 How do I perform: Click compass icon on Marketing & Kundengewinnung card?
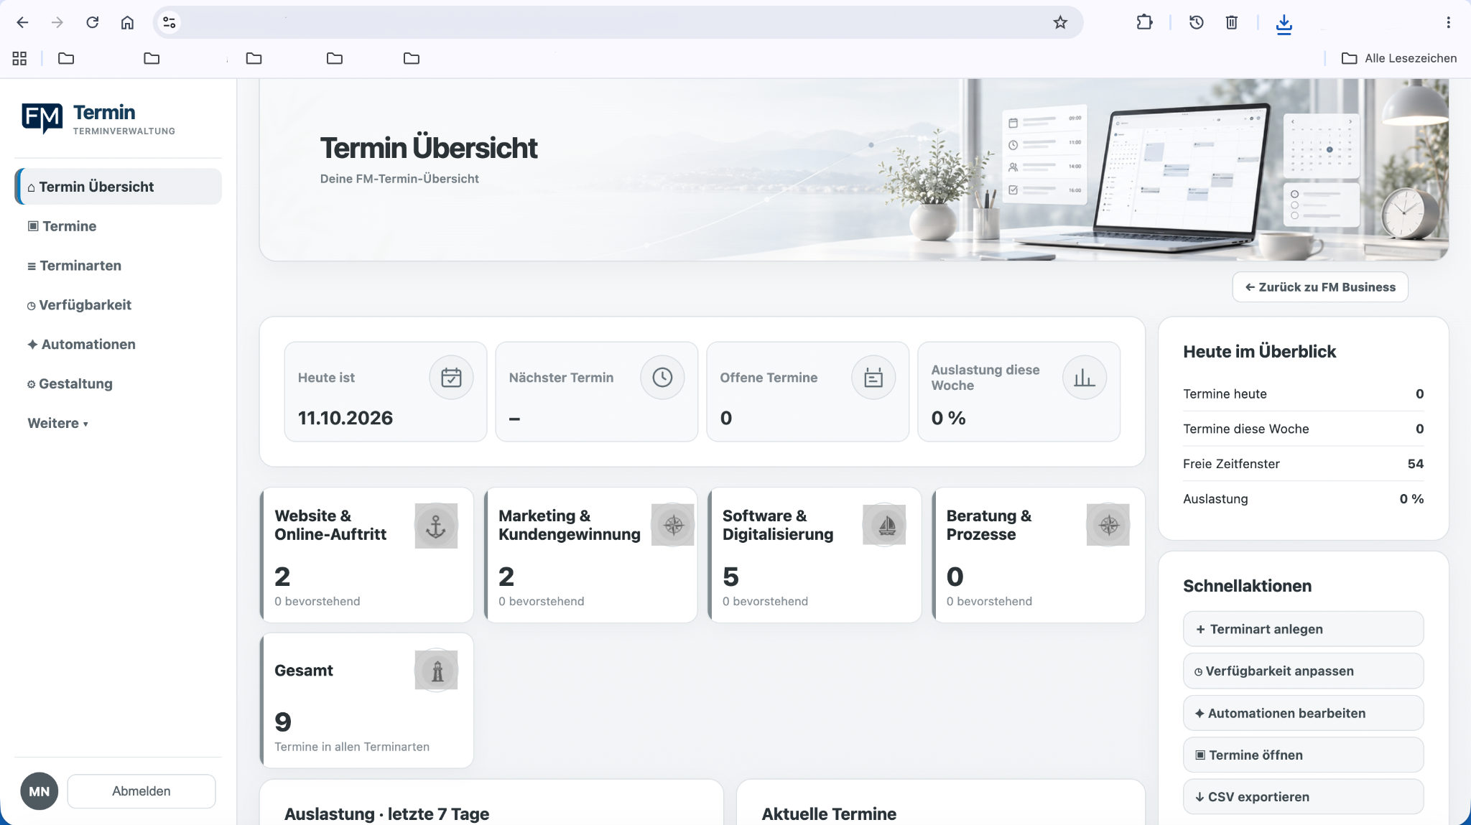(673, 526)
